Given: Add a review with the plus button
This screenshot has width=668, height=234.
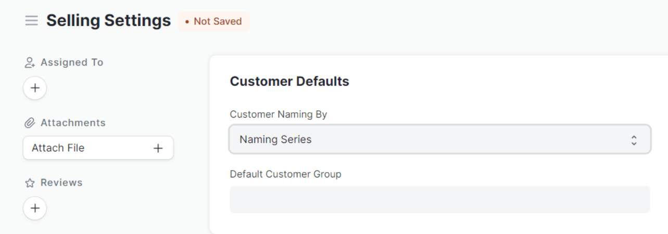Looking at the screenshot, I should point(35,208).
